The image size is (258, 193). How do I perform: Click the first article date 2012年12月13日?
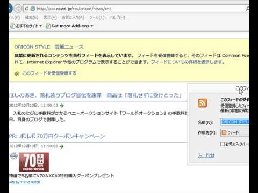[24, 105]
